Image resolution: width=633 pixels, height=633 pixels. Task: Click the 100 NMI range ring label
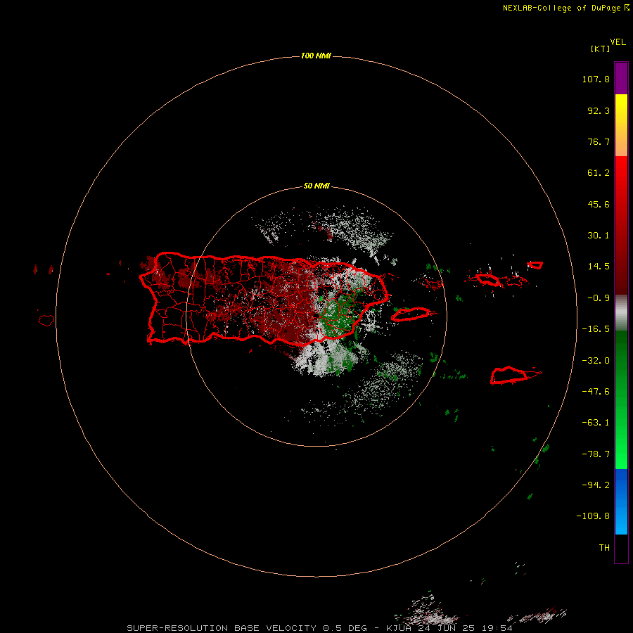(316, 56)
